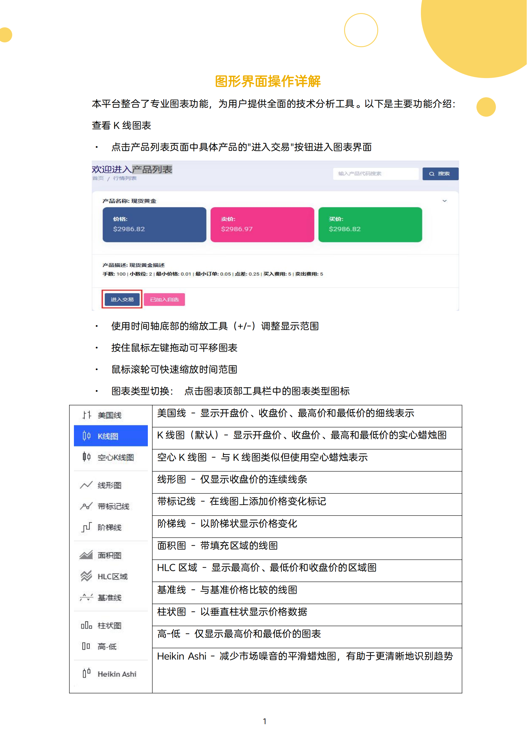
Task: Go to 行情列表 breadcrumb link
Action: coord(125,178)
